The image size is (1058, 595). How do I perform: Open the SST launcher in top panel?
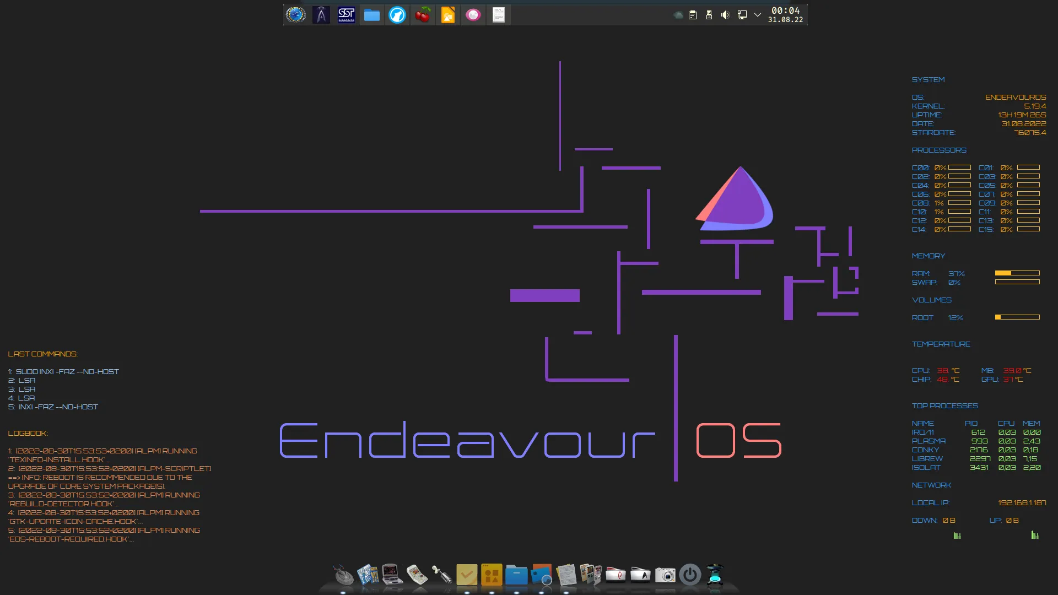346,15
